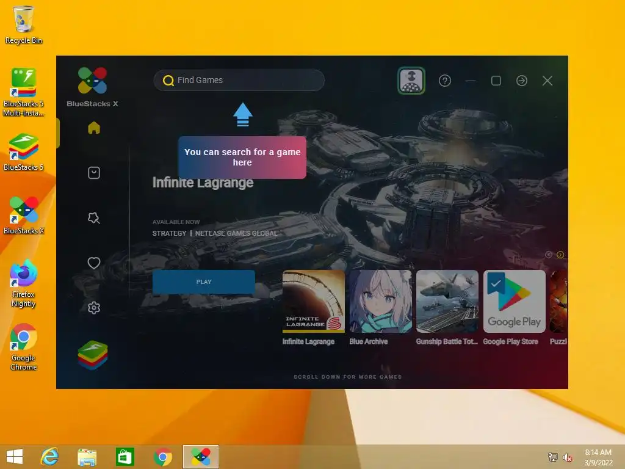
Task: Open the Favorites heart icon in sidebar
Action: [93, 263]
